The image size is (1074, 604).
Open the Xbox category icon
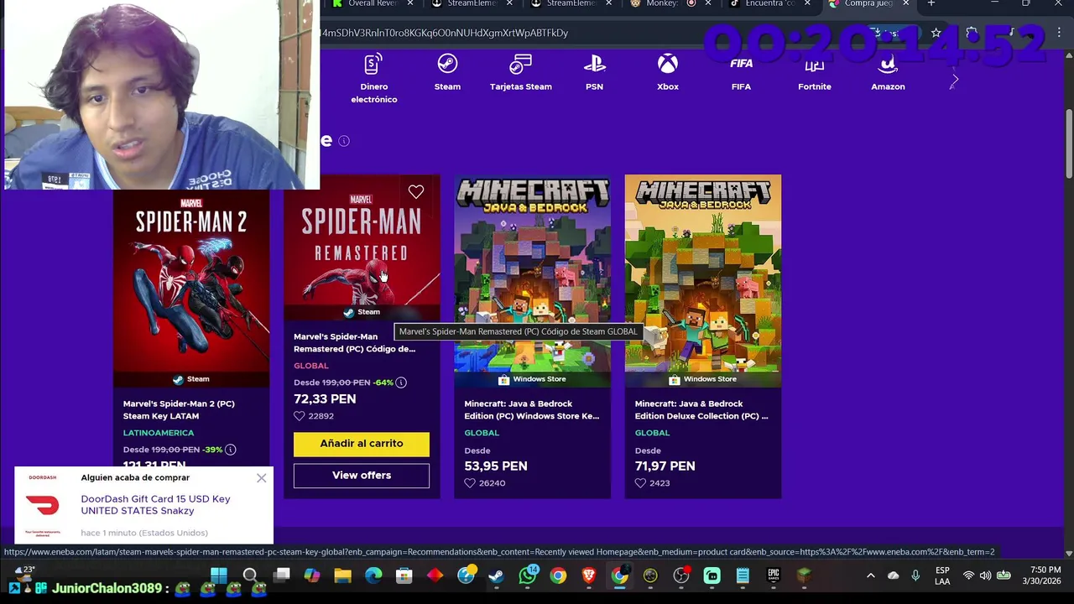click(x=668, y=64)
